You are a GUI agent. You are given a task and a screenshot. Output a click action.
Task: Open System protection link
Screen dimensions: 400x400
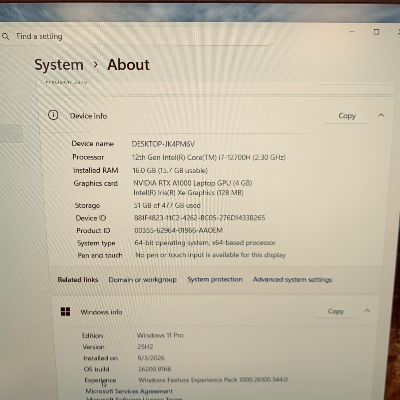click(x=215, y=279)
